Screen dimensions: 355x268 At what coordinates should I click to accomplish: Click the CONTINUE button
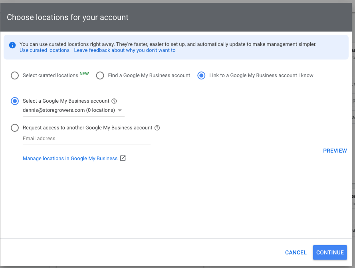[x=330, y=252]
